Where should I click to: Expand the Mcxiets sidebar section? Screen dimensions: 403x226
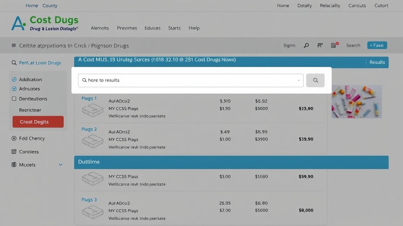60,164
